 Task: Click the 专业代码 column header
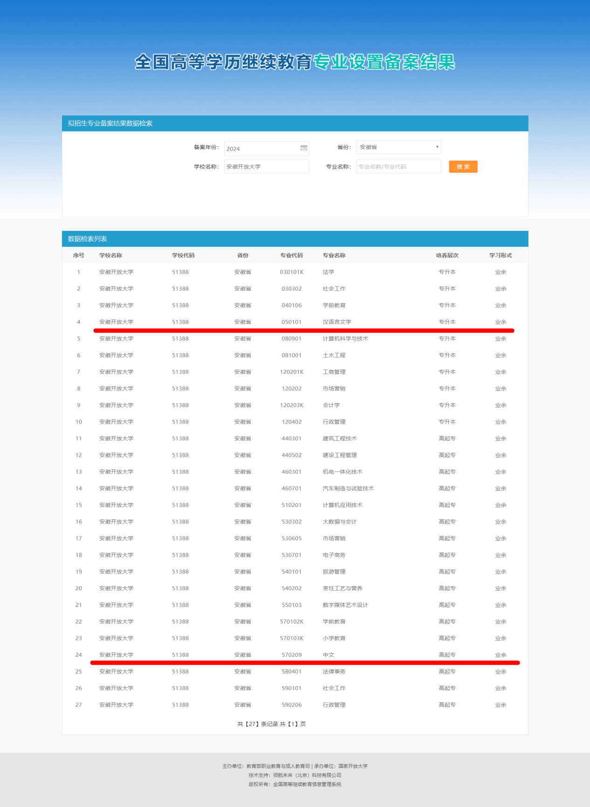(x=291, y=255)
